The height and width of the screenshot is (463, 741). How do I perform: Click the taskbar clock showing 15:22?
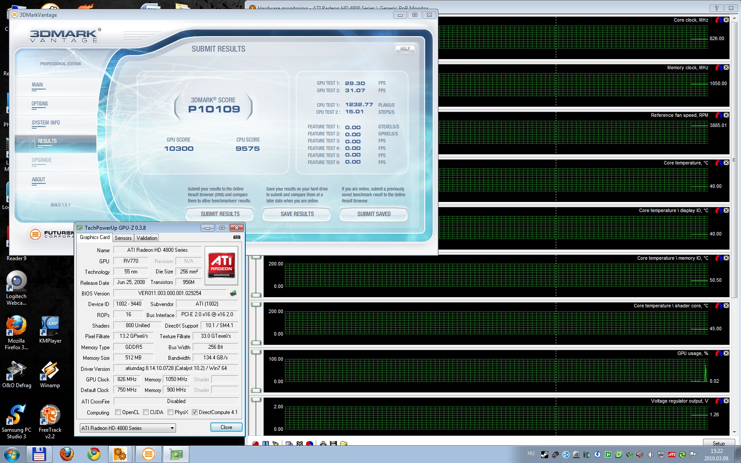pyautogui.click(x=716, y=455)
